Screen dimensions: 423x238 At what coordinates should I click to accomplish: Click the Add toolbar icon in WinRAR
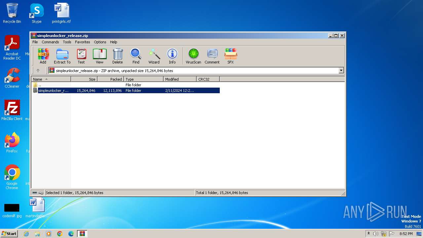pyautogui.click(x=43, y=56)
